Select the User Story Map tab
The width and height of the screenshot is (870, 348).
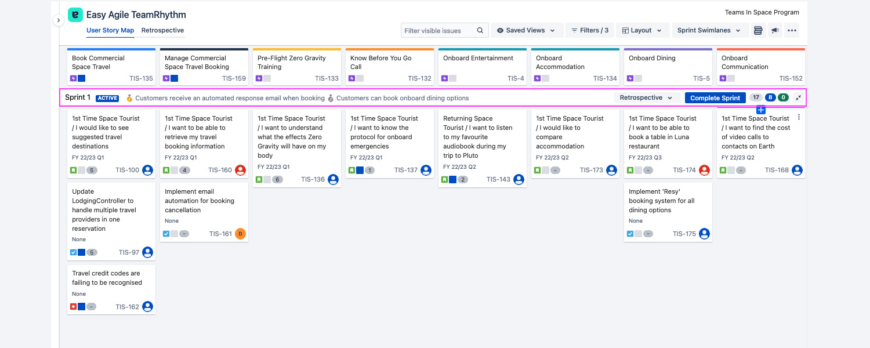coord(110,31)
